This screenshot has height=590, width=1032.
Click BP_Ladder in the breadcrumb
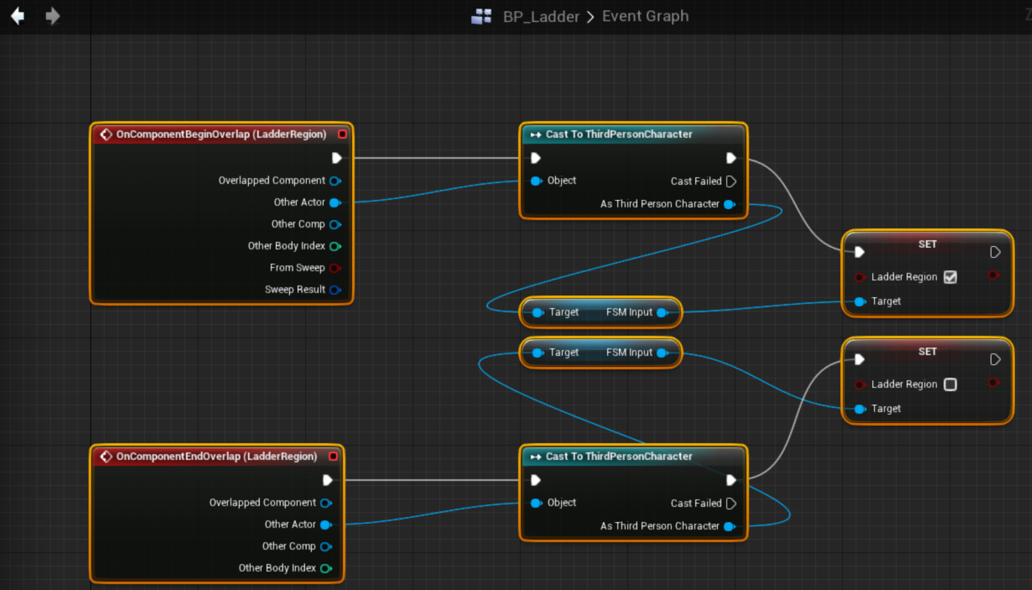[541, 17]
